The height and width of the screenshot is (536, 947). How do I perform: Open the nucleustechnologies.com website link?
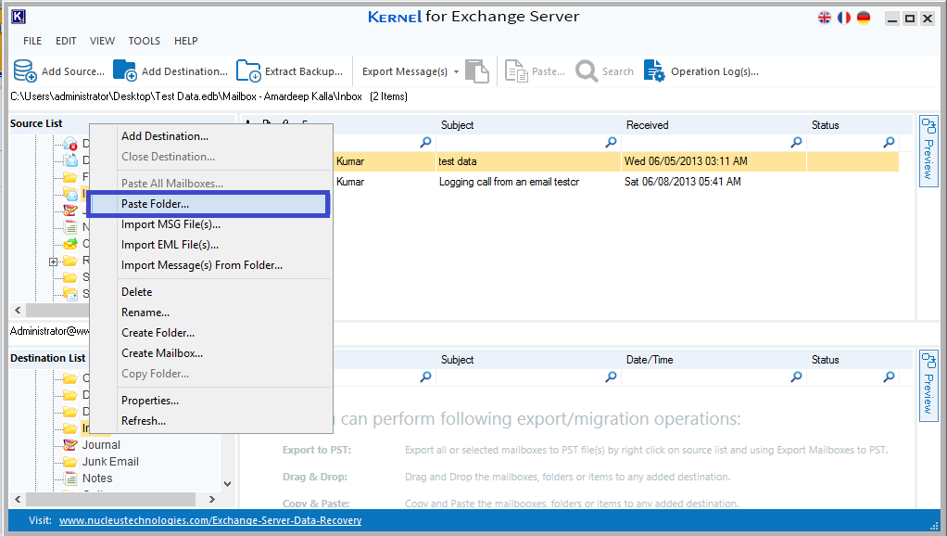tap(210, 520)
